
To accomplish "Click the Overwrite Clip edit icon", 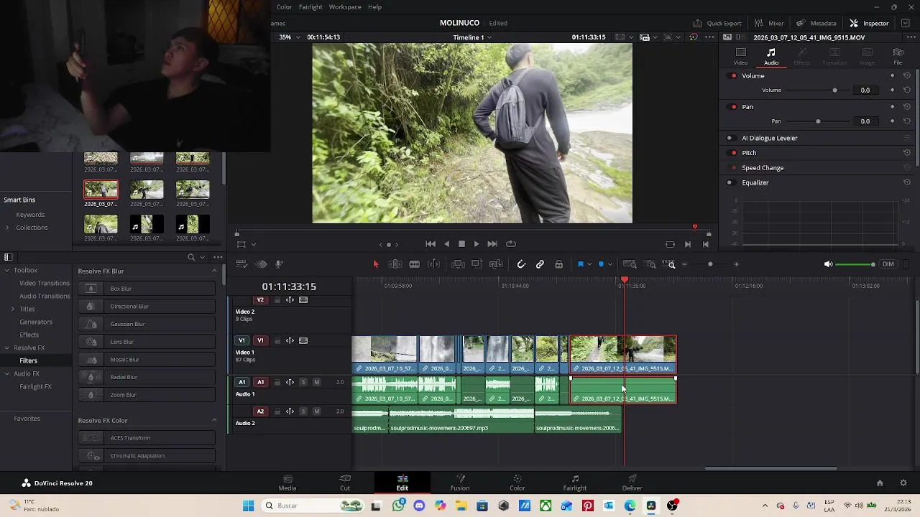I will (477, 264).
